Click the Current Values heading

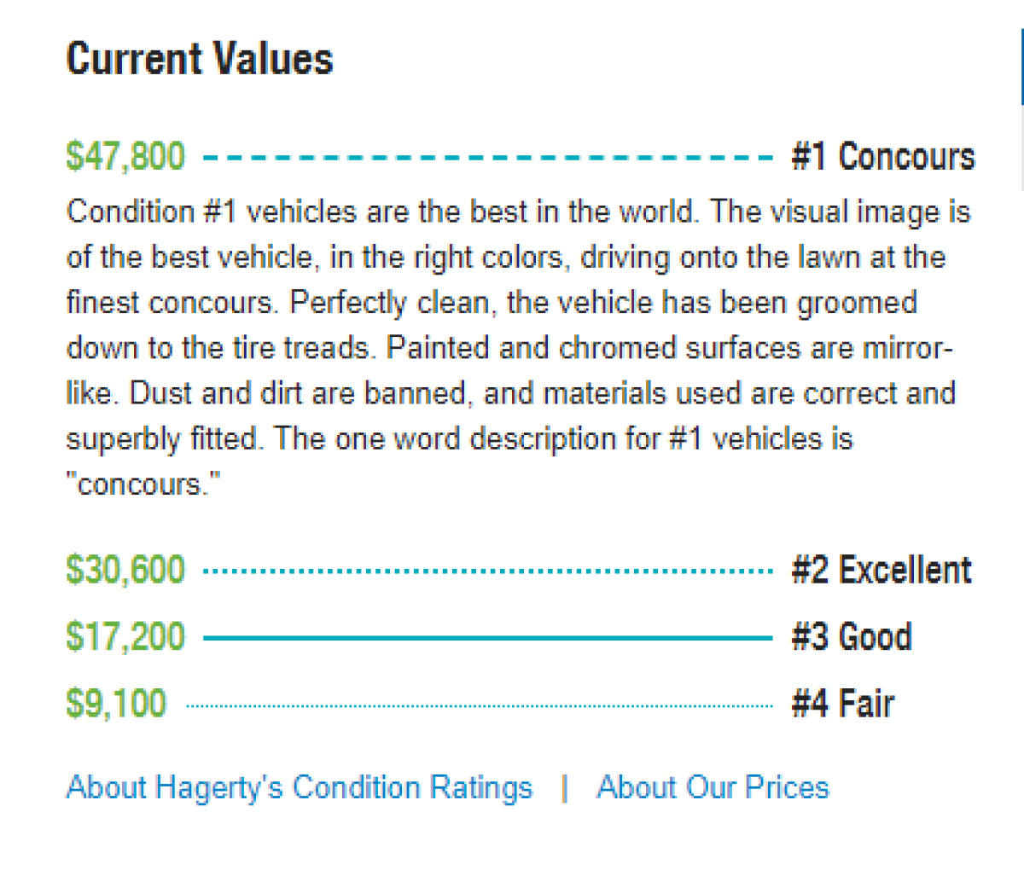pyautogui.click(x=200, y=59)
